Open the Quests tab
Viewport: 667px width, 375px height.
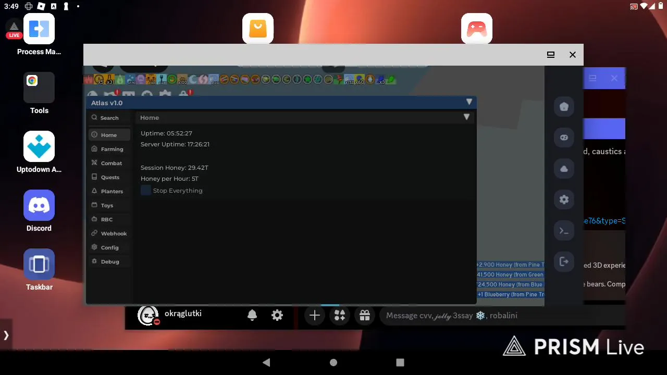[109, 177]
